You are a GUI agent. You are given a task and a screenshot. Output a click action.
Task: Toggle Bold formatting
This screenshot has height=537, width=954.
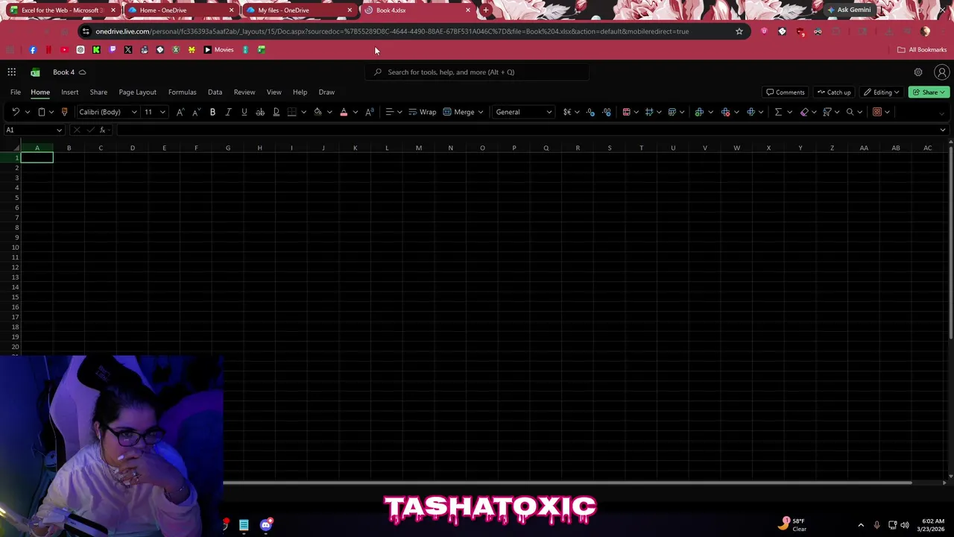click(212, 112)
